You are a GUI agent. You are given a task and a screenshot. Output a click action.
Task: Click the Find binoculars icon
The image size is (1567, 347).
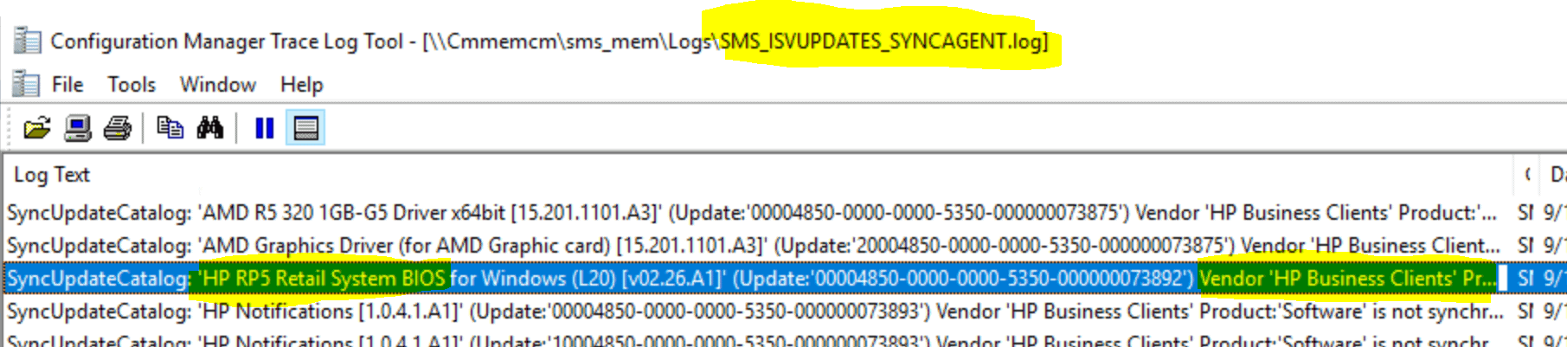tap(210, 129)
